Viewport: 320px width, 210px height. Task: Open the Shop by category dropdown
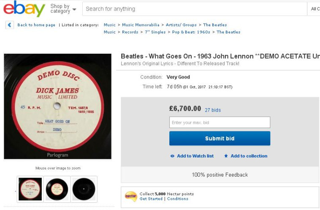pos(63,8)
